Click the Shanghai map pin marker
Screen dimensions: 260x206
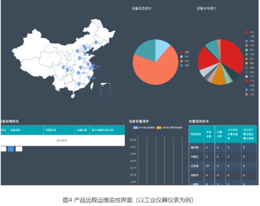[x=93, y=66]
